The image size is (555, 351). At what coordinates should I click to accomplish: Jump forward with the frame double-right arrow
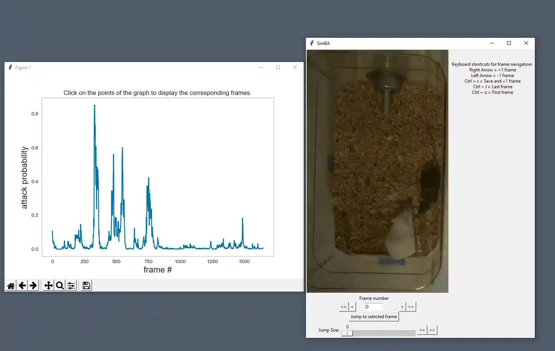click(411, 307)
